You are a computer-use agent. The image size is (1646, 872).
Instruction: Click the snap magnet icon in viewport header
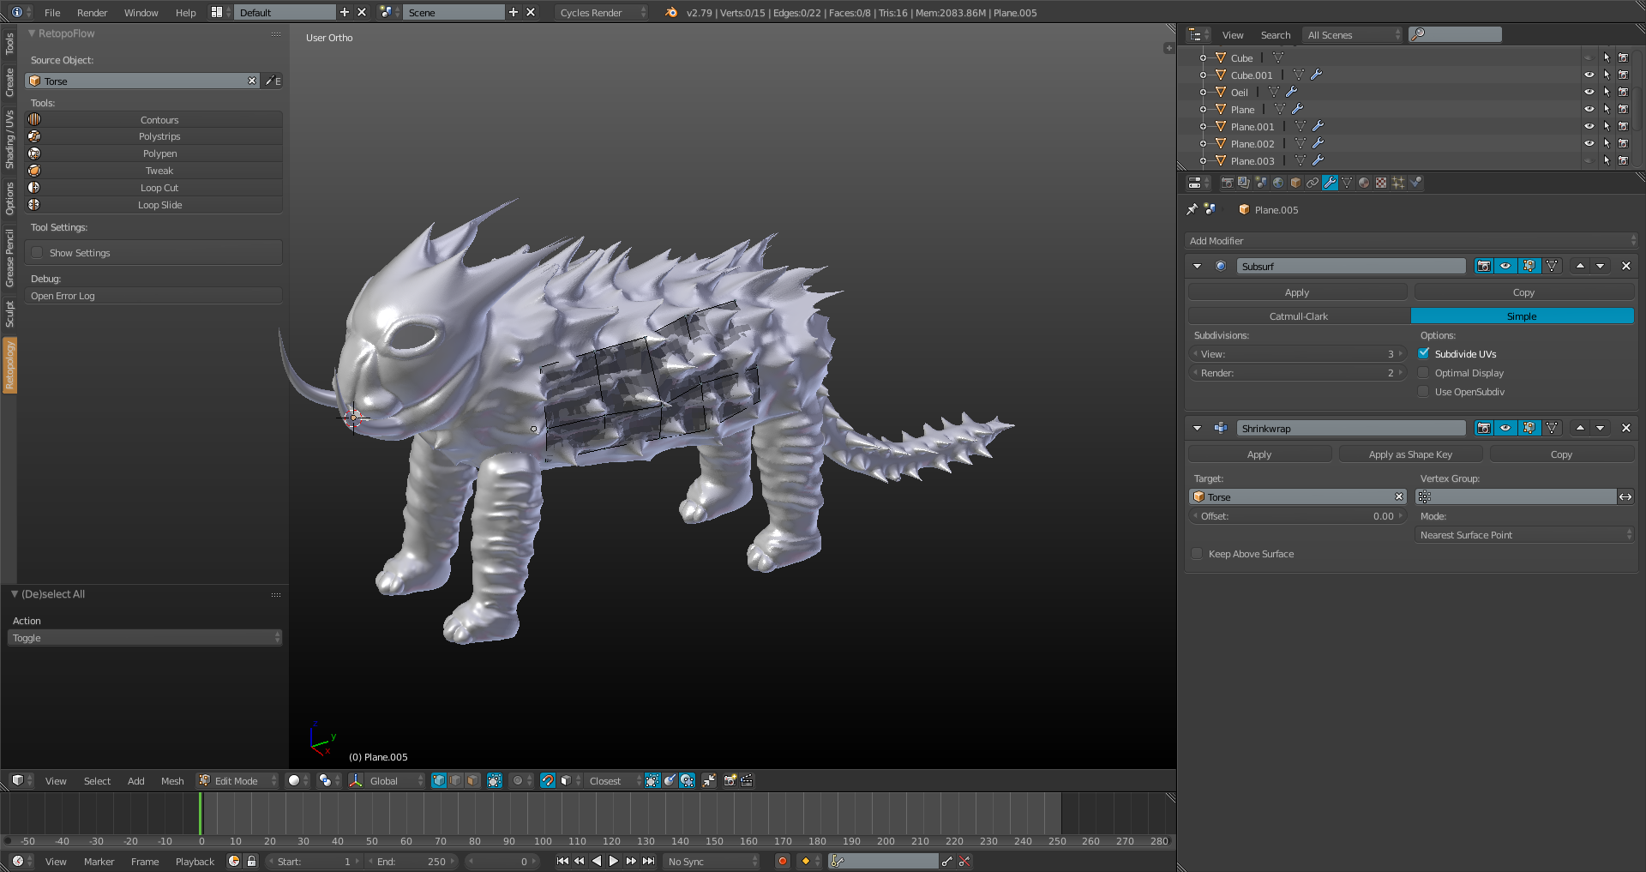(547, 780)
